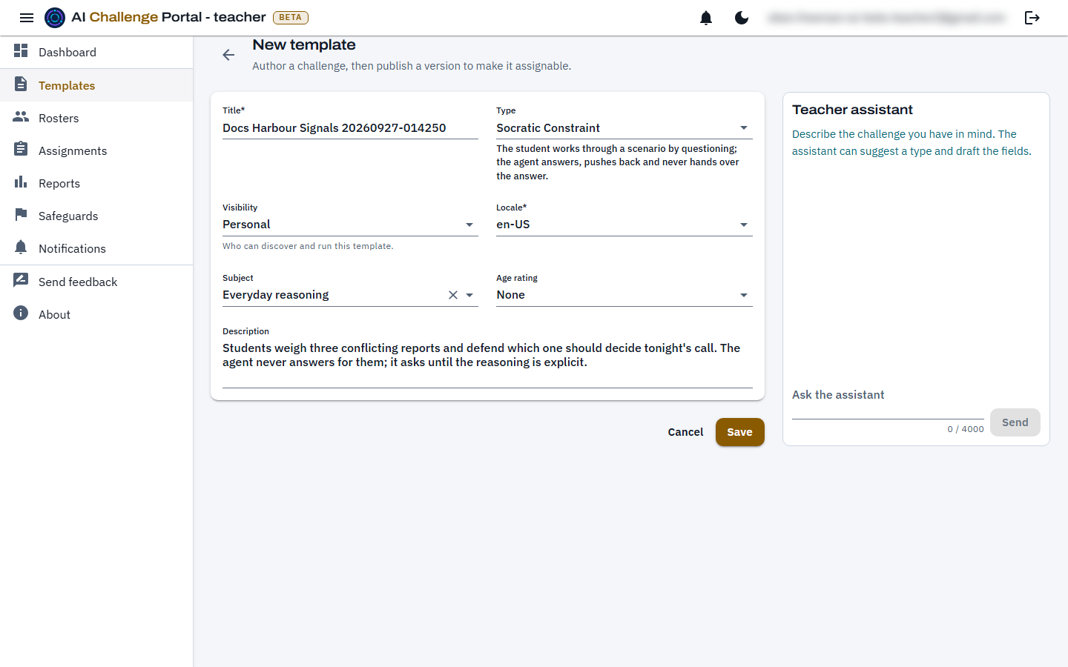Open the Safeguards menu item
Image resolution: width=1068 pixels, height=667 pixels.
click(96, 216)
